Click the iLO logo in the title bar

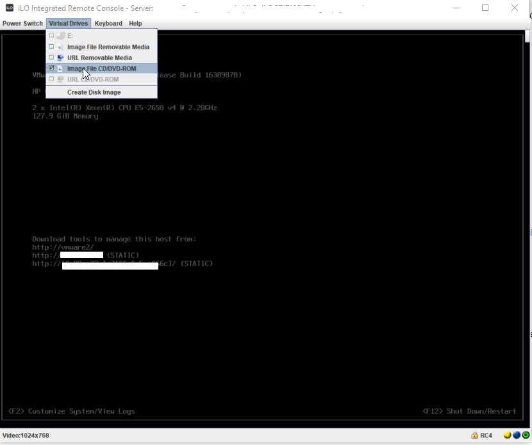pos(10,8)
